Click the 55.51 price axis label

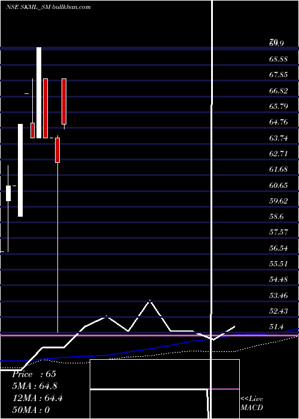point(279,264)
